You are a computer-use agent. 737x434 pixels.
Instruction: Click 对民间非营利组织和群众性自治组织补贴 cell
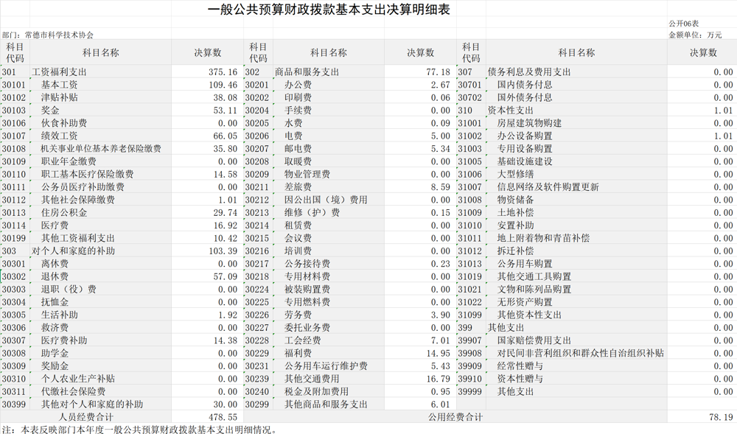coord(581,353)
